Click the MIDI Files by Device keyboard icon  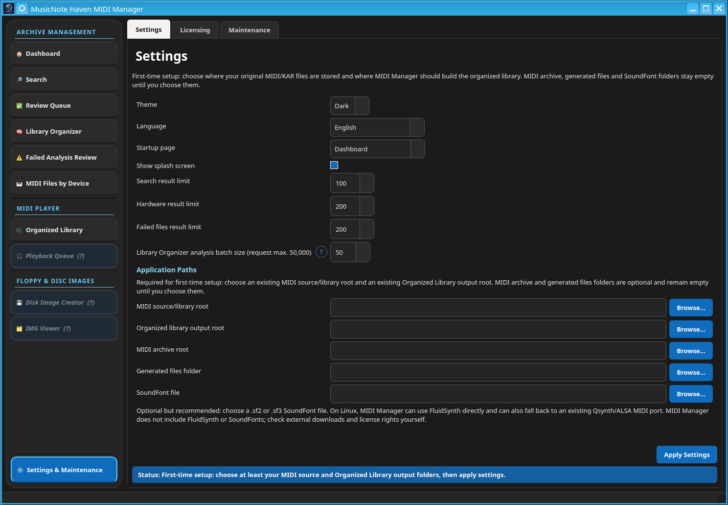[19, 184]
